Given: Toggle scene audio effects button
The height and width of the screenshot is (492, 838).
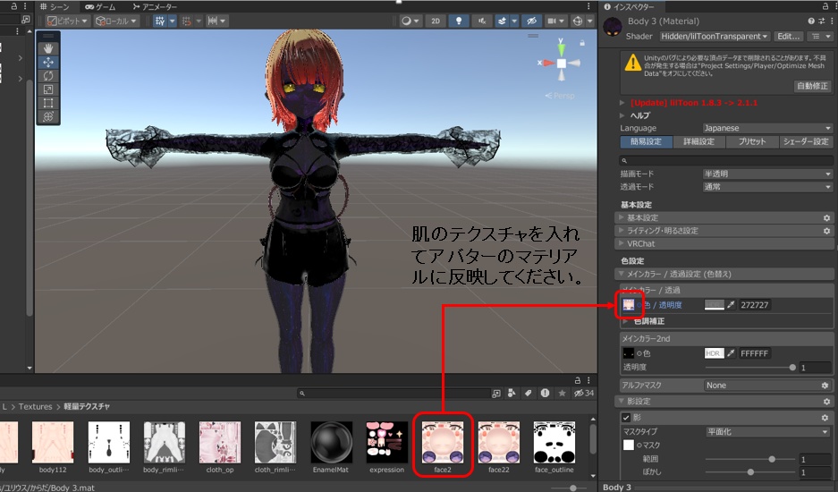Looking at the screenshot, I should [x=481, y=21].
